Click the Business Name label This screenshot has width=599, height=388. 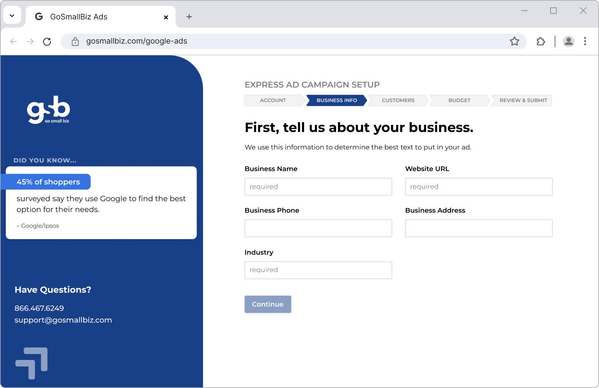point(271,169)
